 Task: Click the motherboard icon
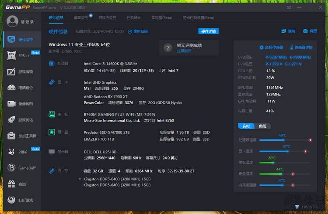(x=52, y=114)
